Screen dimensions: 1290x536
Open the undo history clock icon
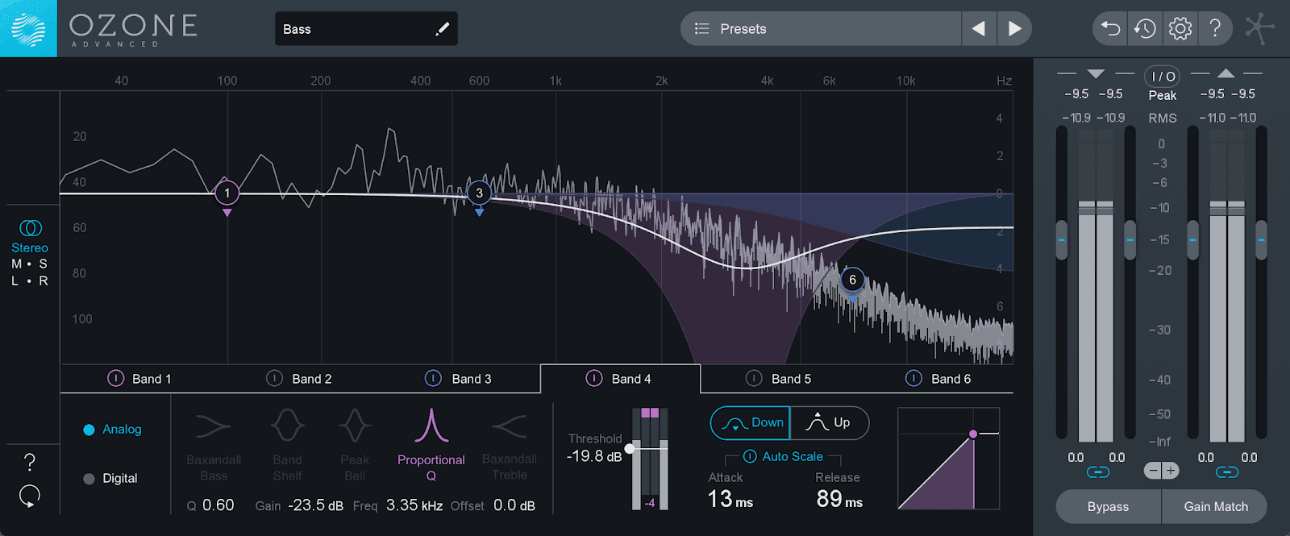tap(1145, 29)
